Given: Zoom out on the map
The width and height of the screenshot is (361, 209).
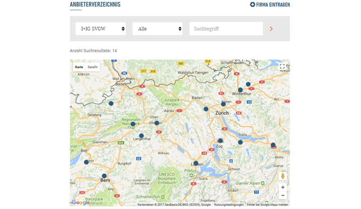Looking at the screenshot, I should pos(283,195).
